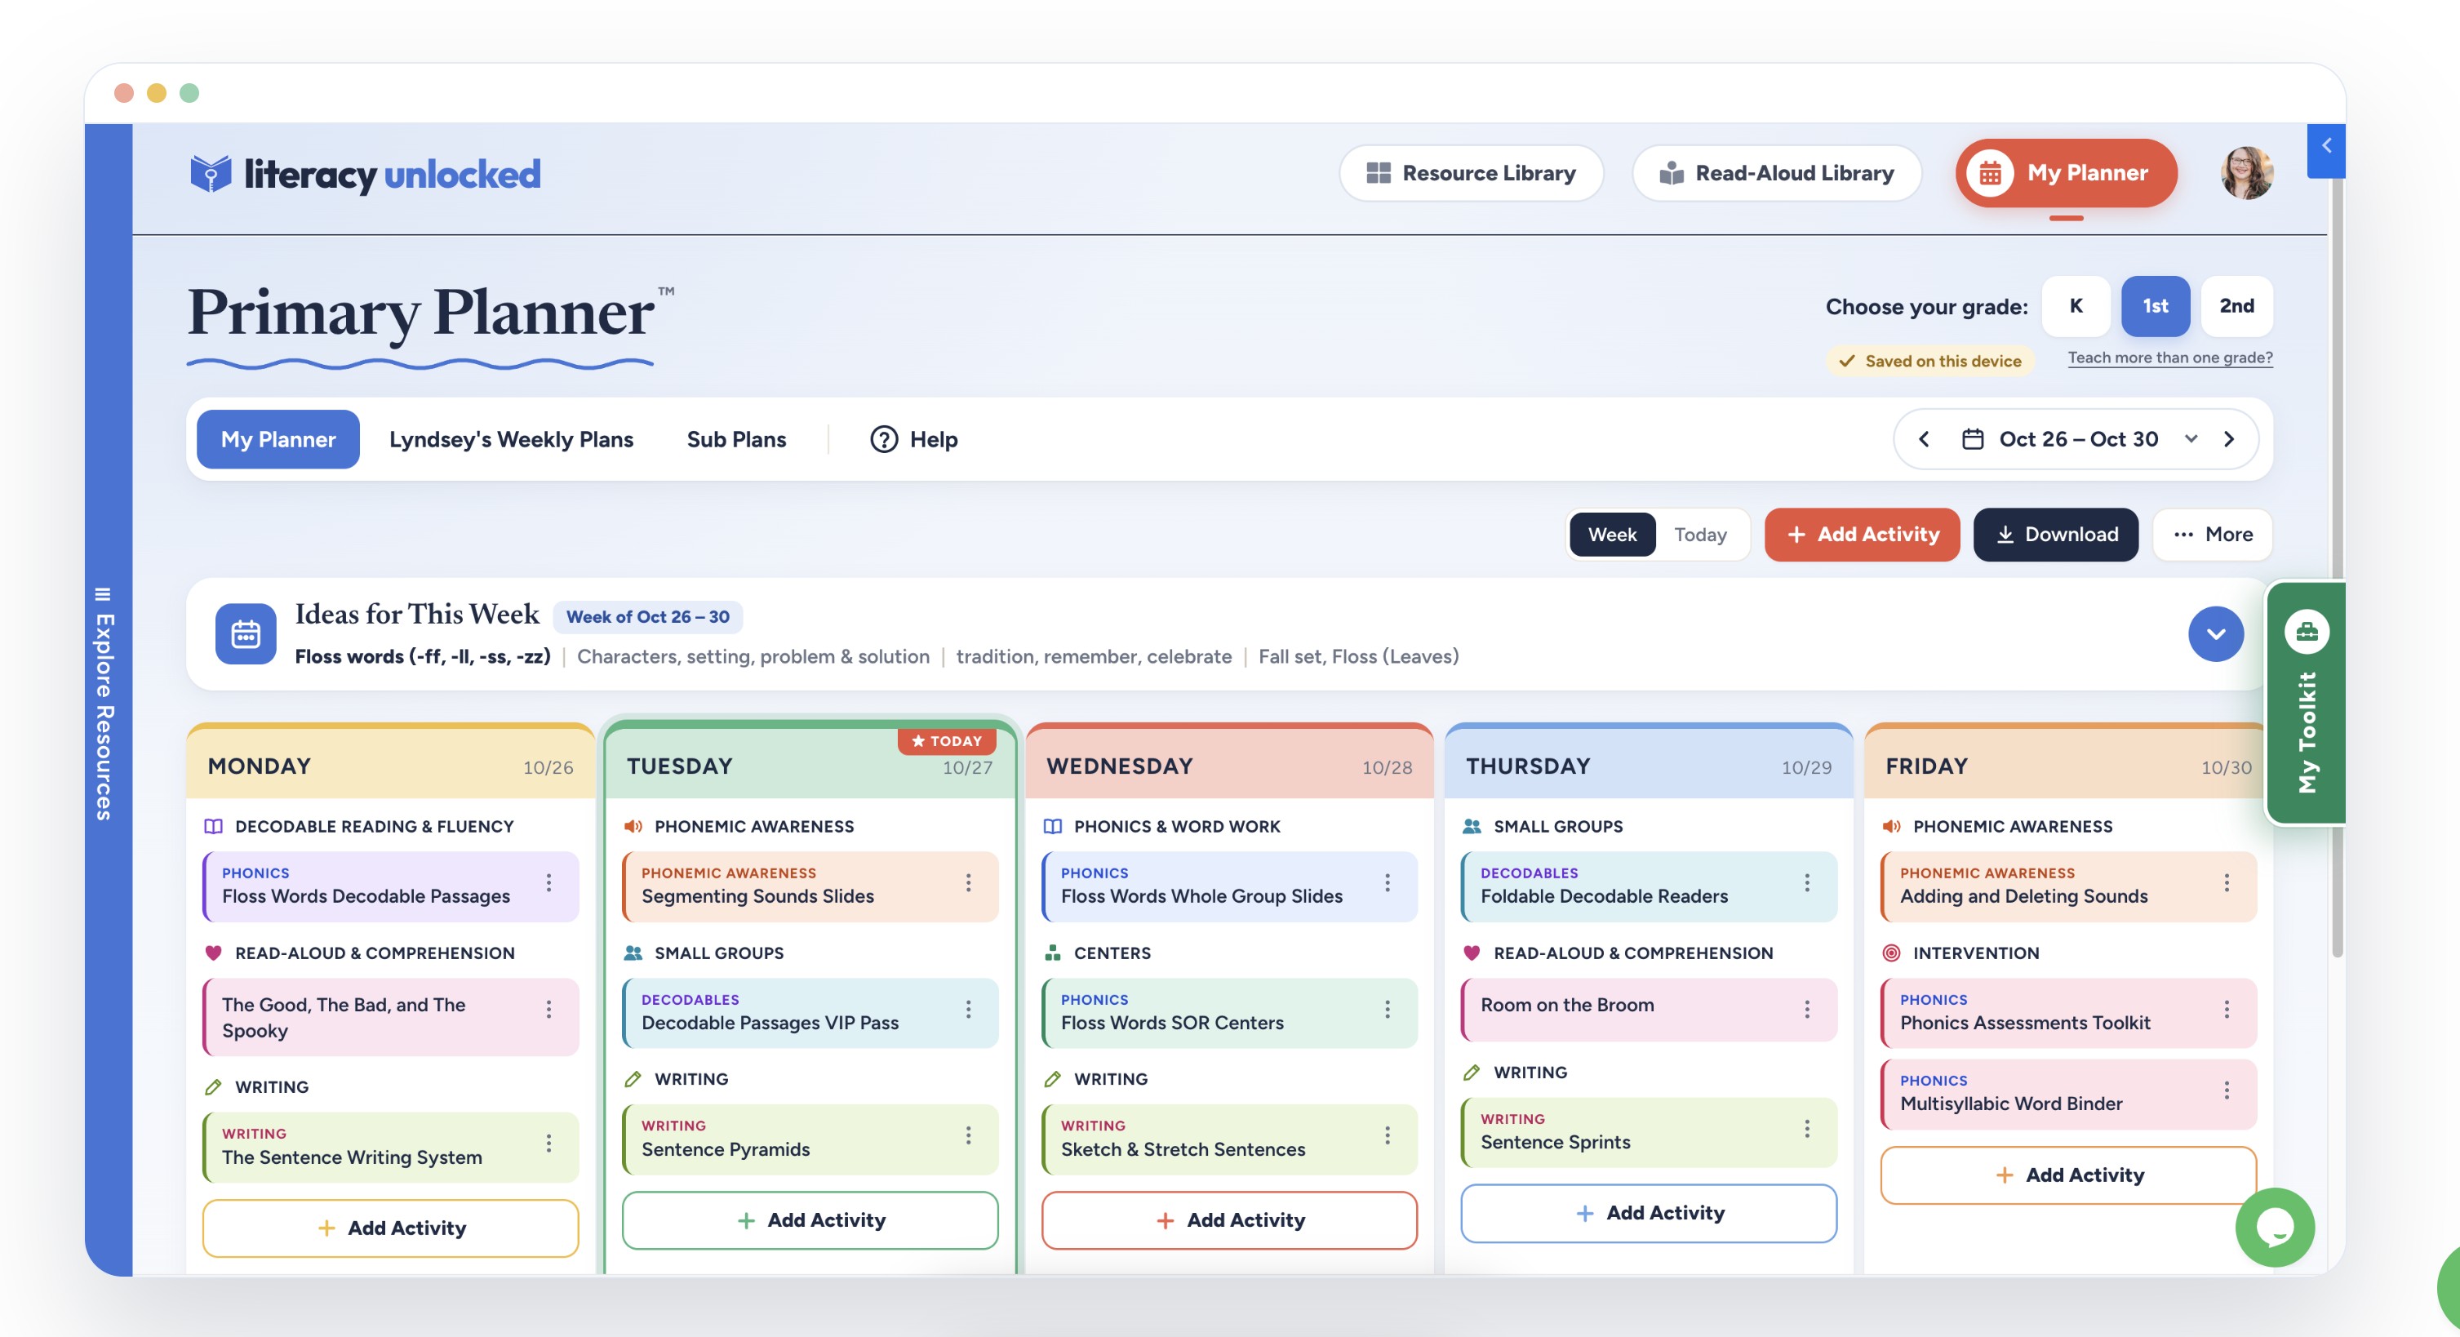Image resolution: width=2460 pixels, height=1337 pixels.
Task: Open options for Sentence Pyramids
Action: 967,1135
